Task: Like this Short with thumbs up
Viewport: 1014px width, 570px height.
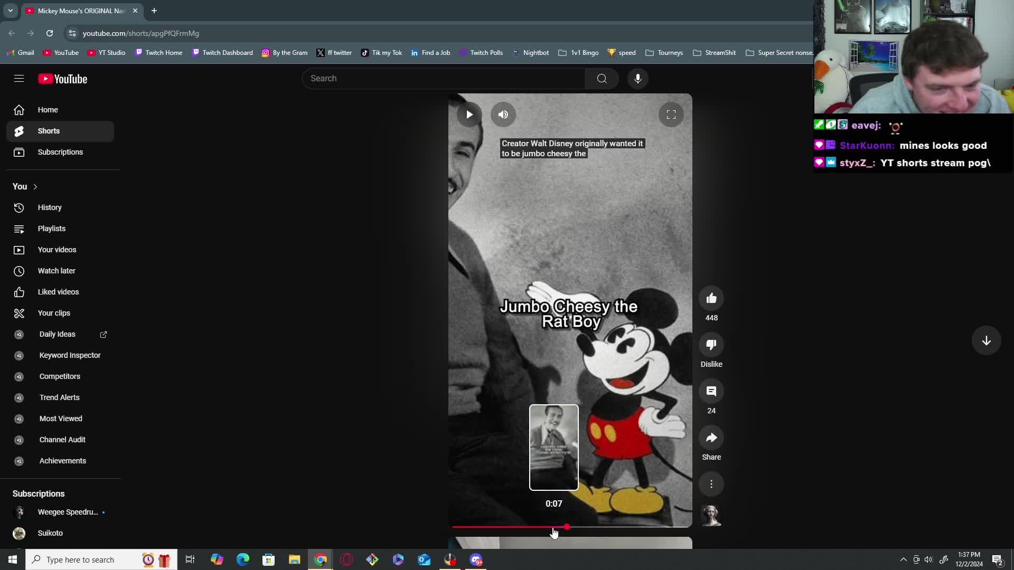Action: tap(711, 299)
